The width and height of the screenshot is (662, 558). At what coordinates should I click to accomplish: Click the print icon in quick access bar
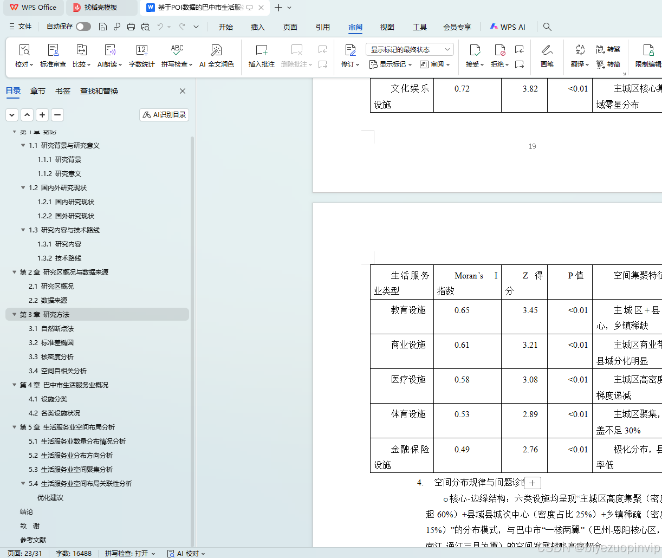[x=131, y=27]
